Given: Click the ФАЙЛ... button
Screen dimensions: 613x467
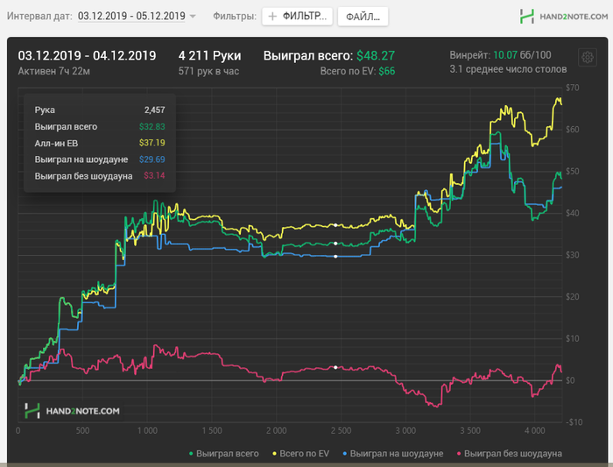Looking at the screenshot, I should [363, 17].
